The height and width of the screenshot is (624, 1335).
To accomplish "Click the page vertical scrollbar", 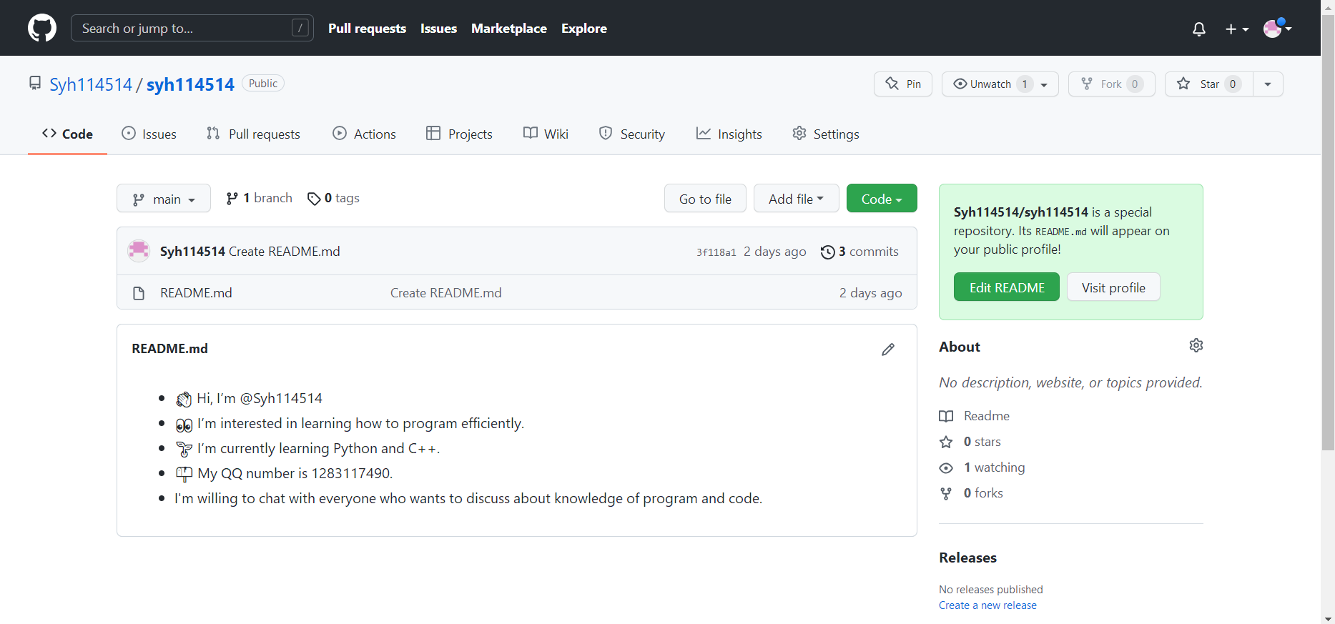I will tap(1328, 236).
